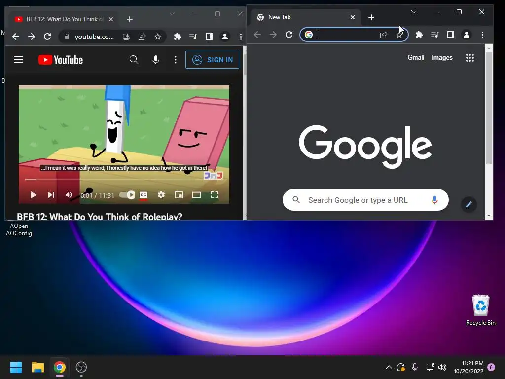This screenshot has height=379, width=505.
Task: Go forward in the YouTube window
Action: [32, 37]
